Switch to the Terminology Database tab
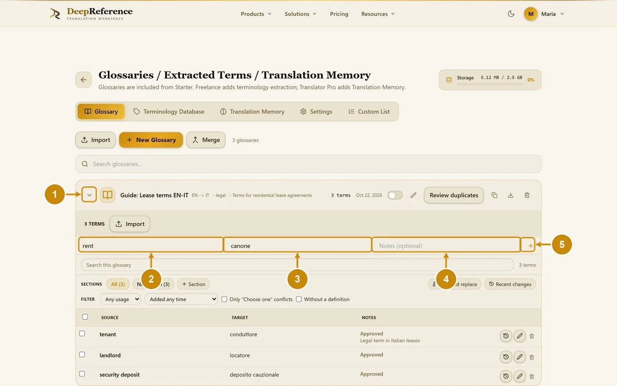The height and width of the screenshot is (386, 617). (169, 112)
